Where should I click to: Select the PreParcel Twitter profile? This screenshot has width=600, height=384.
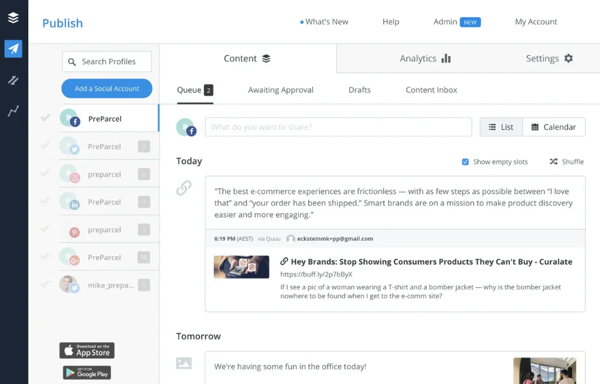(x=104, y=146)
